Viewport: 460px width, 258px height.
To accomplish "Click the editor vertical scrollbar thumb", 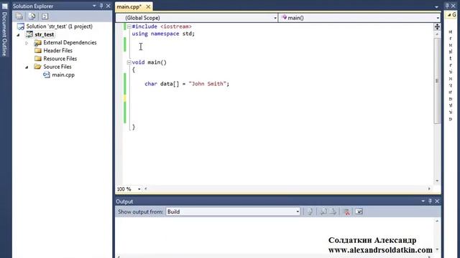I will pos(437,80).
